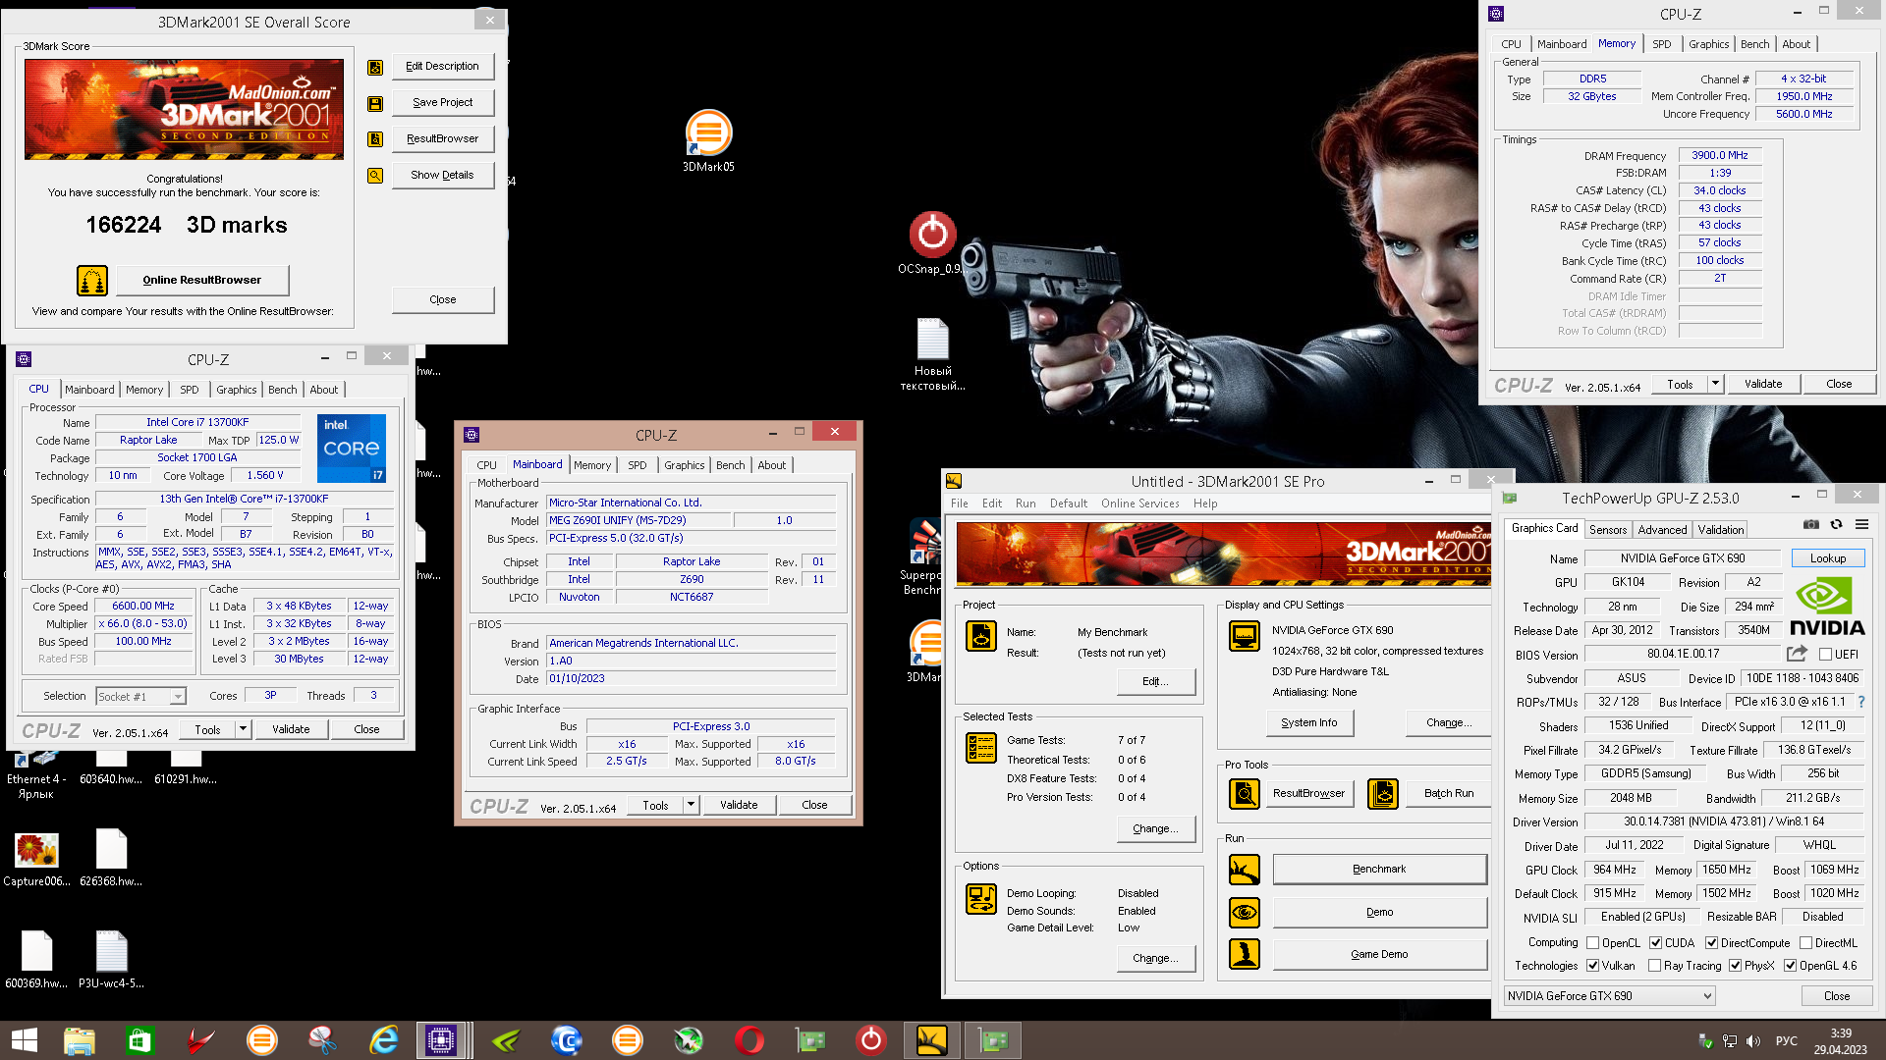Click the Core Speed value 6600.00 MHz

pos(143,607)
